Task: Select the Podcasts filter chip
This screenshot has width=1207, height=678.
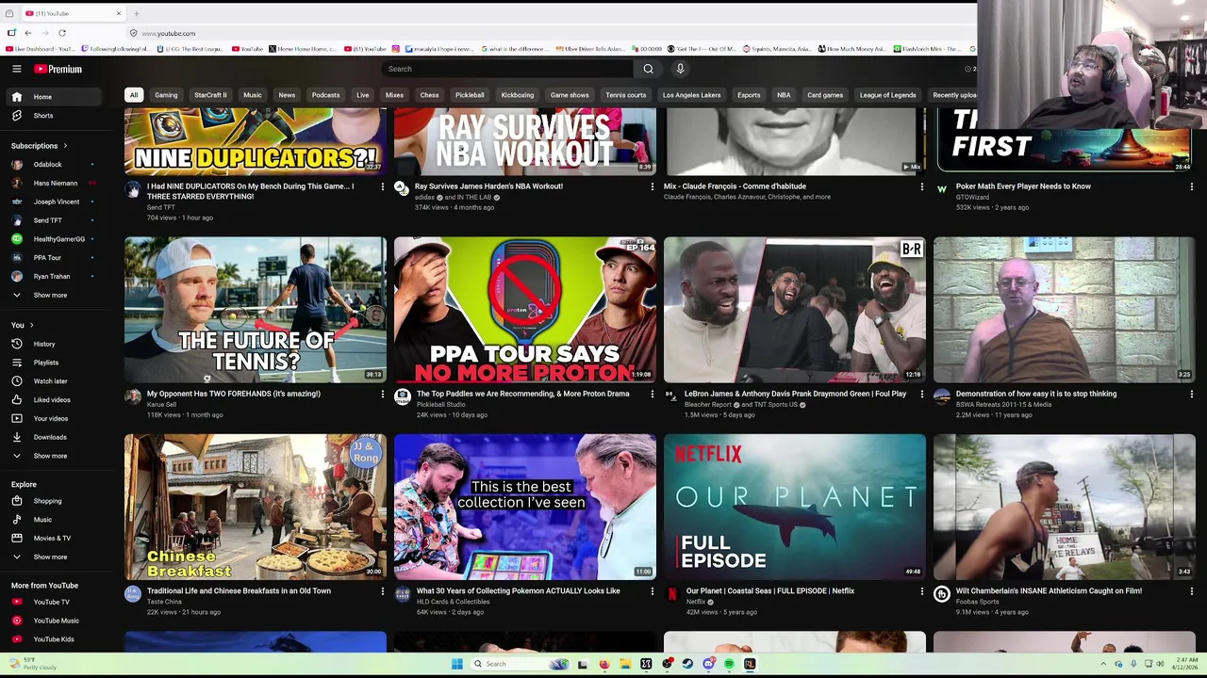Action: tap(325, 95)
